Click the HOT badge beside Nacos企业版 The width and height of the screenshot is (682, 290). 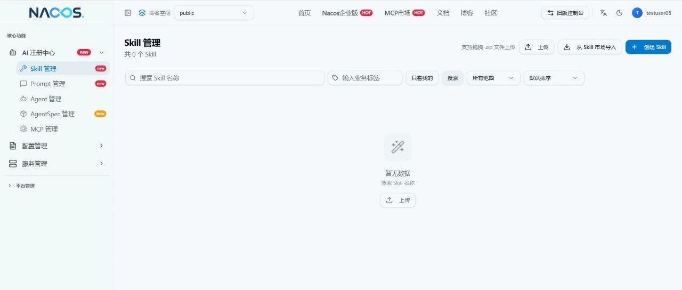367,13
